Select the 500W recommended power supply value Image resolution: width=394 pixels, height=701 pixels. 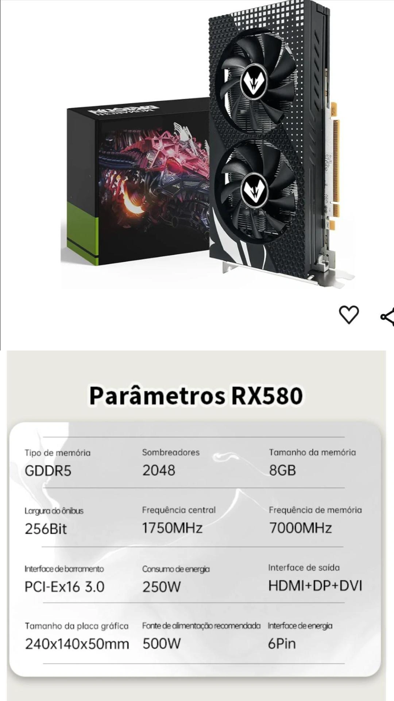(161, 643)
